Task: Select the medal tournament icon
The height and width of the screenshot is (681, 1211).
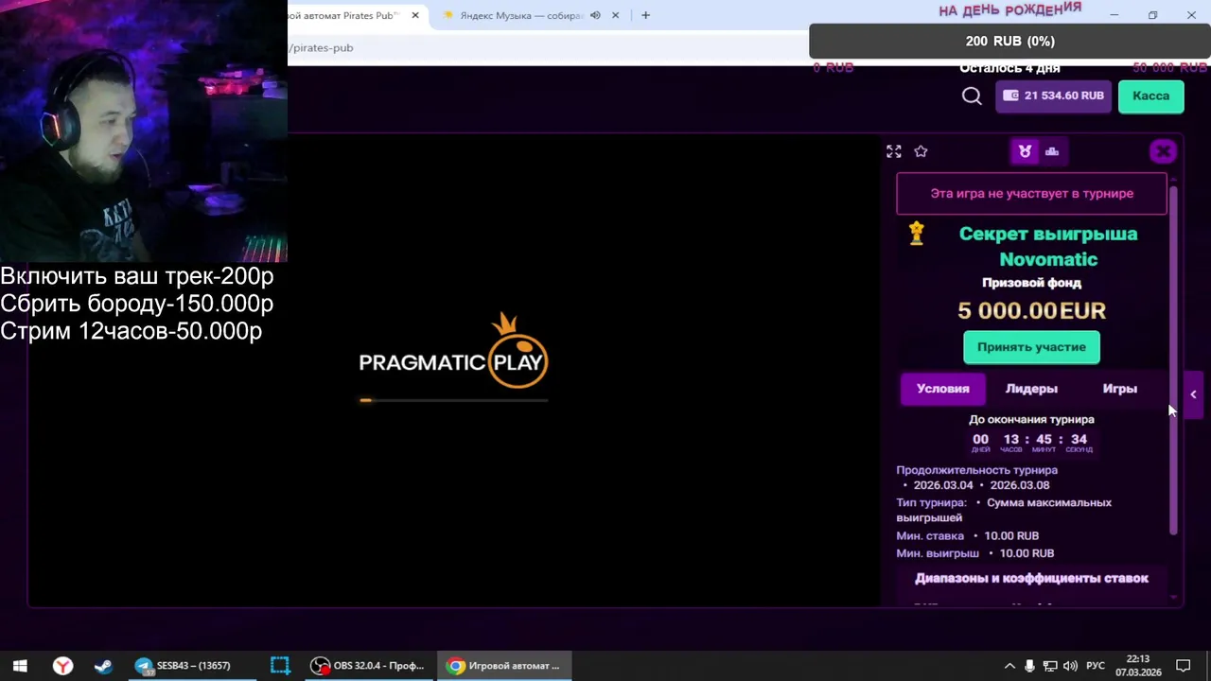Action: 1025,151
